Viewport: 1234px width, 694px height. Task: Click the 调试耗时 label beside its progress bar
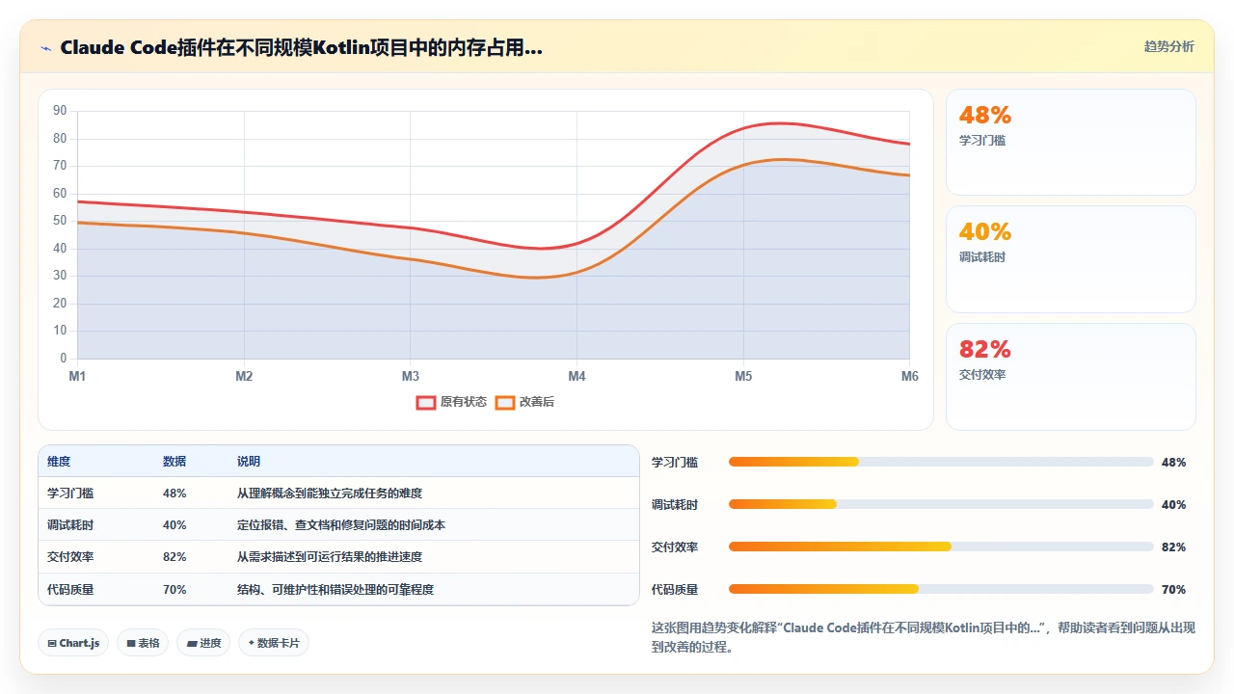[675, 504]
